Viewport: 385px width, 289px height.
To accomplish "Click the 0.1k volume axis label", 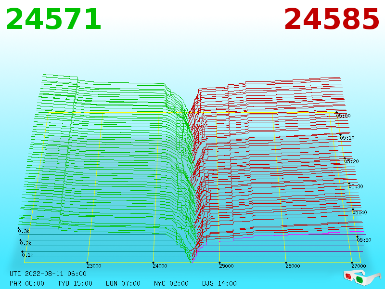I will pos(27,255).
